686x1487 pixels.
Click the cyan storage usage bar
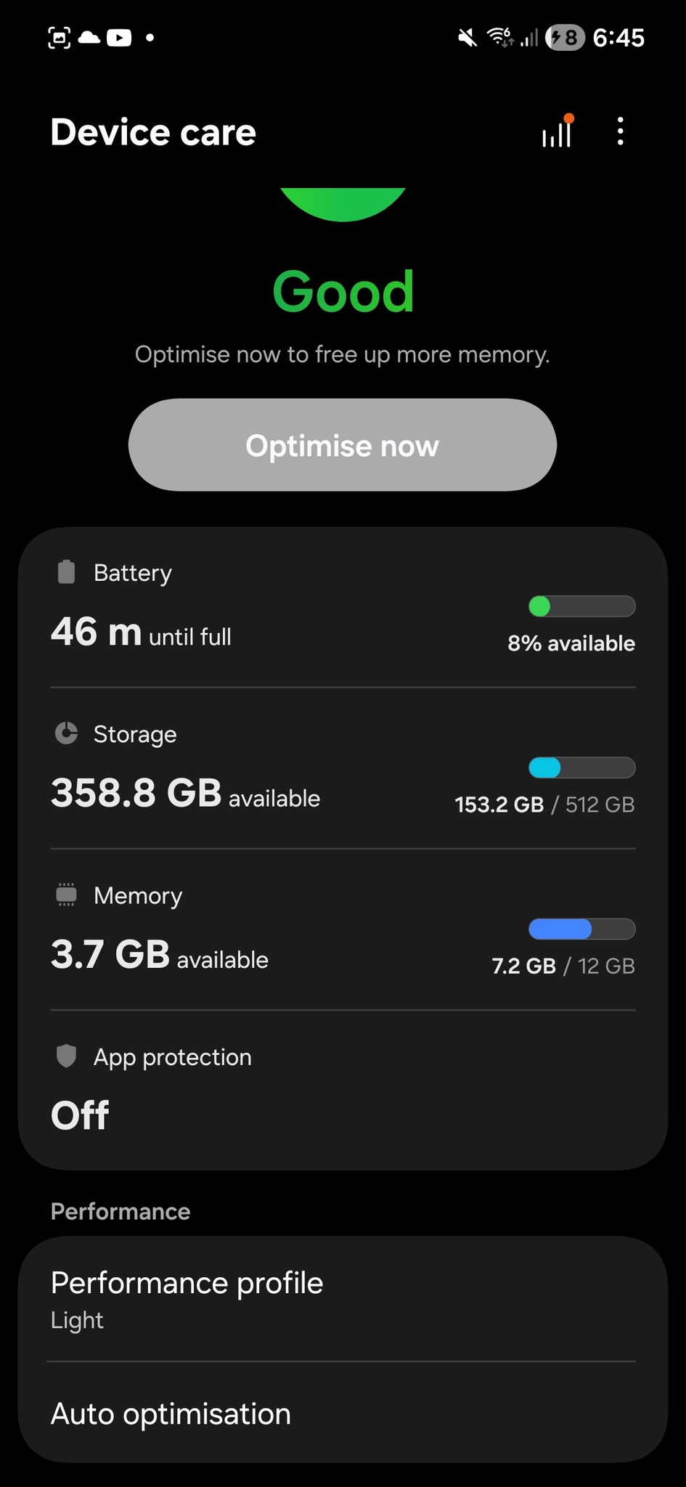tap(581, 767)
